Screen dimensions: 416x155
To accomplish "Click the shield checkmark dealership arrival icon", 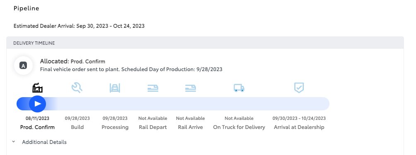I will [x=299, y=88].
